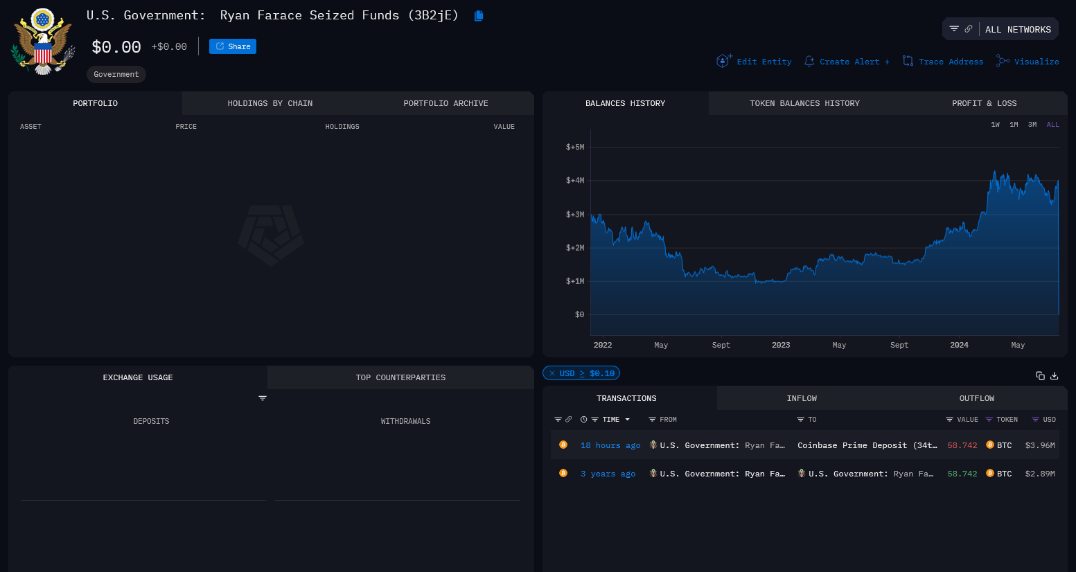The height and width of the screenshot is (572, 1076).
Task: Click the $0.00 portfolio value
Action: (116, 47)
